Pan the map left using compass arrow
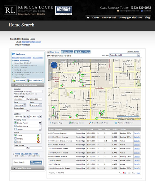The width and height of the screenshot is (155, 185). [52, 65]
